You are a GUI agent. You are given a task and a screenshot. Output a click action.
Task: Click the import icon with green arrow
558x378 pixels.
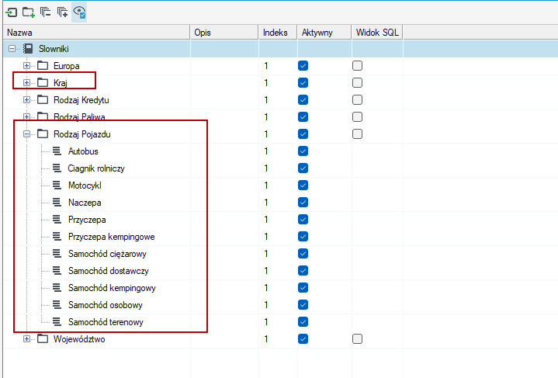(x=11, y=12)
